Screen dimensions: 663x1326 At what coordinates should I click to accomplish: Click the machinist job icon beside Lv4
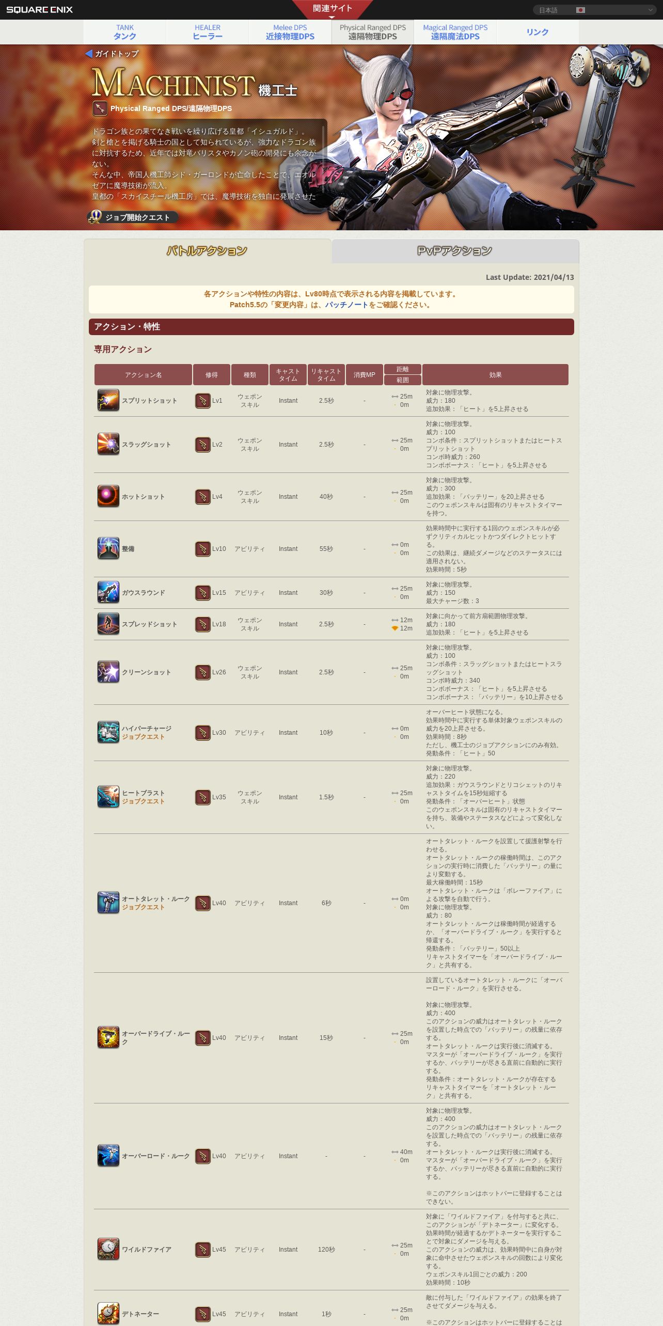[203, 497]
